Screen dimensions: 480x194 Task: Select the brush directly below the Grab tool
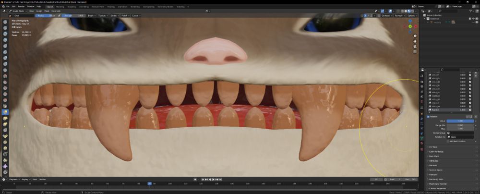coord(5,118)
